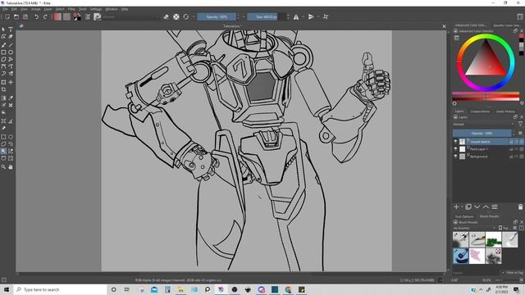Click the Tag button in Brush Presets

coord(504,228)
